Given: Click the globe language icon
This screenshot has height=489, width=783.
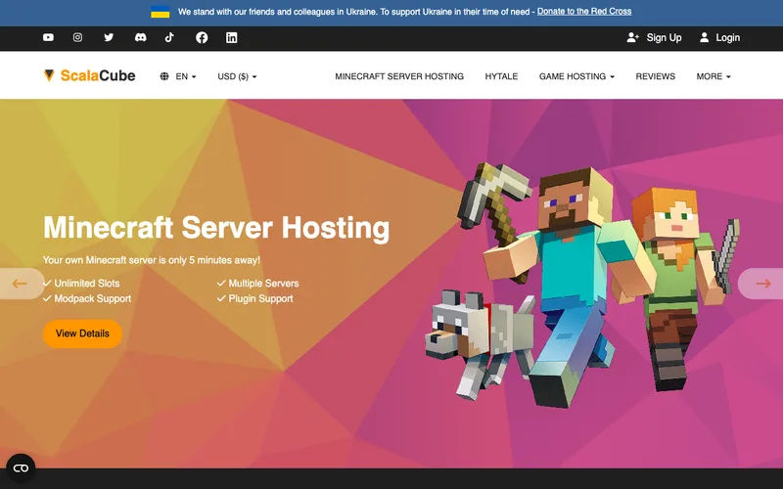Looking at the screenshot, I should tap(164, 76).
